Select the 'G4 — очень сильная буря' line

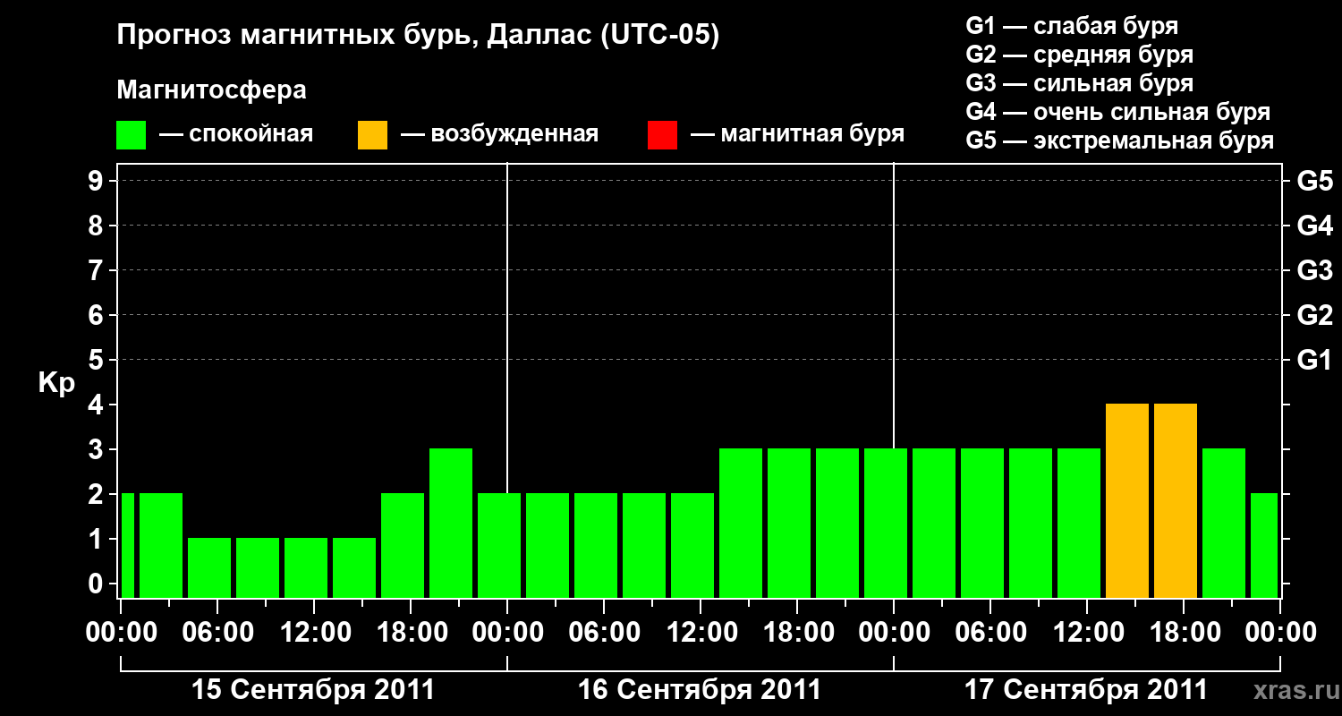(x=1117, y=112)
